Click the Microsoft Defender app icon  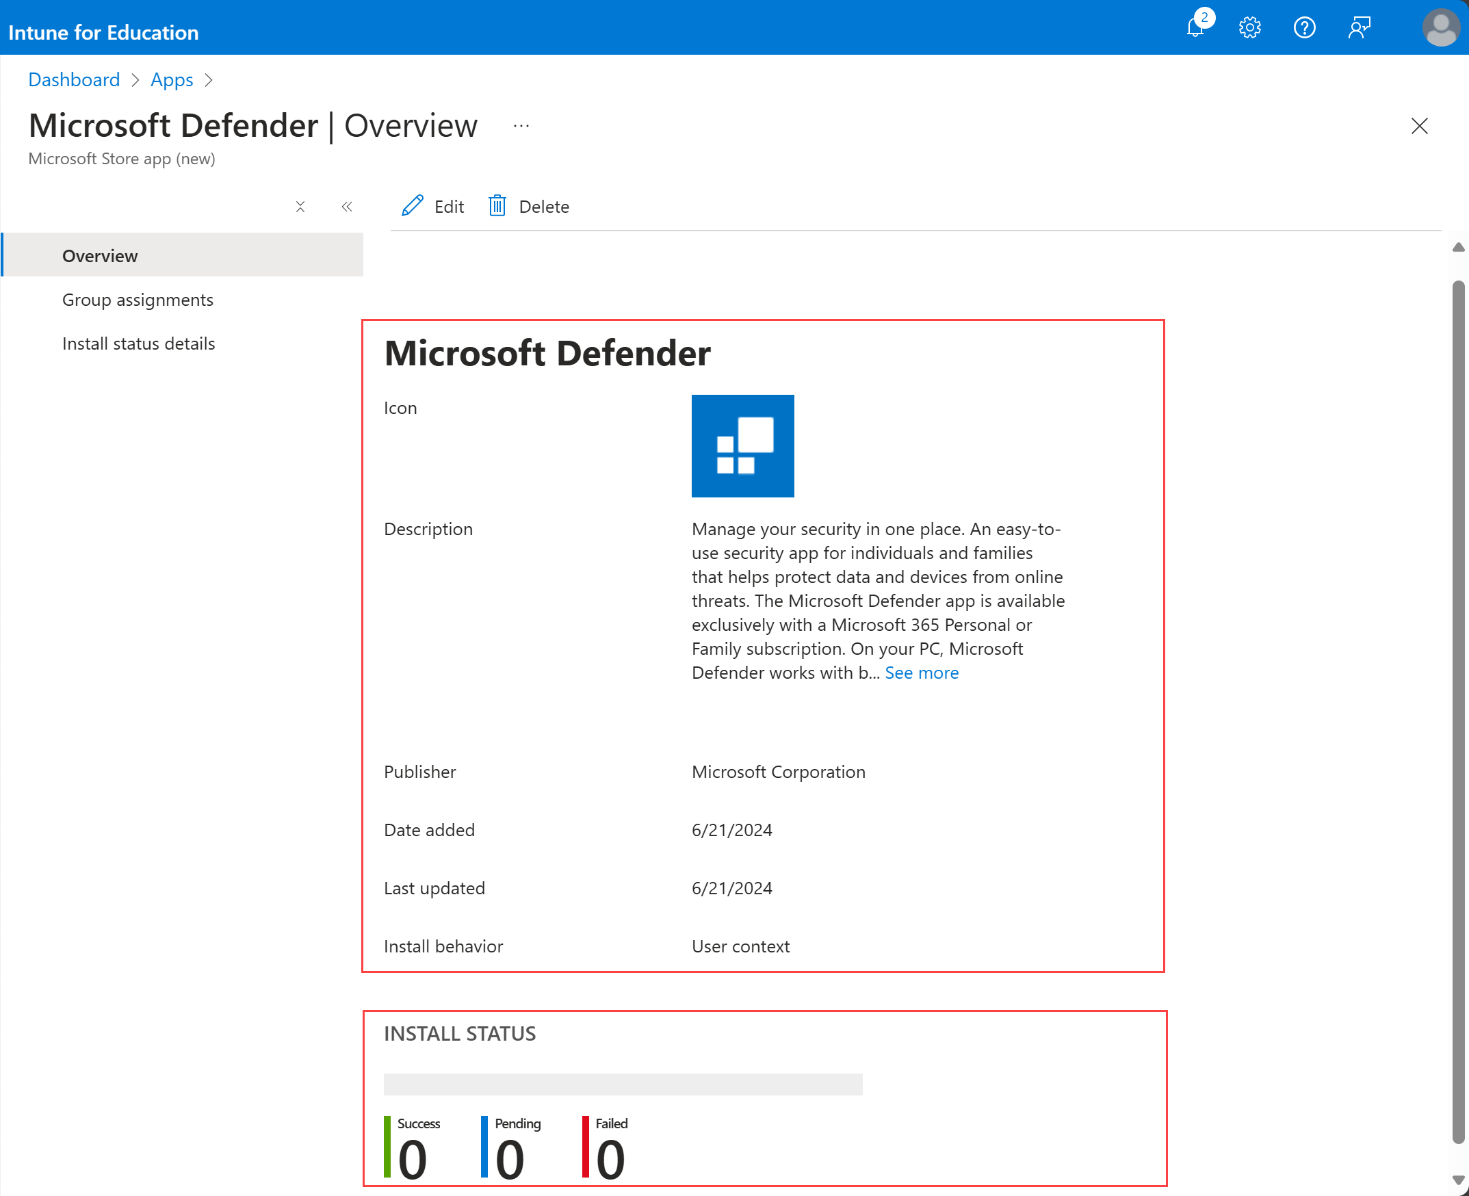click(742, 445)
